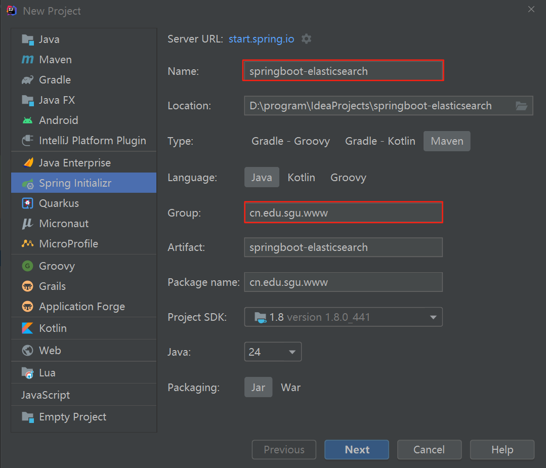
Task: Select Gradle - Kotlin as project type
Action: pos(380,141)
